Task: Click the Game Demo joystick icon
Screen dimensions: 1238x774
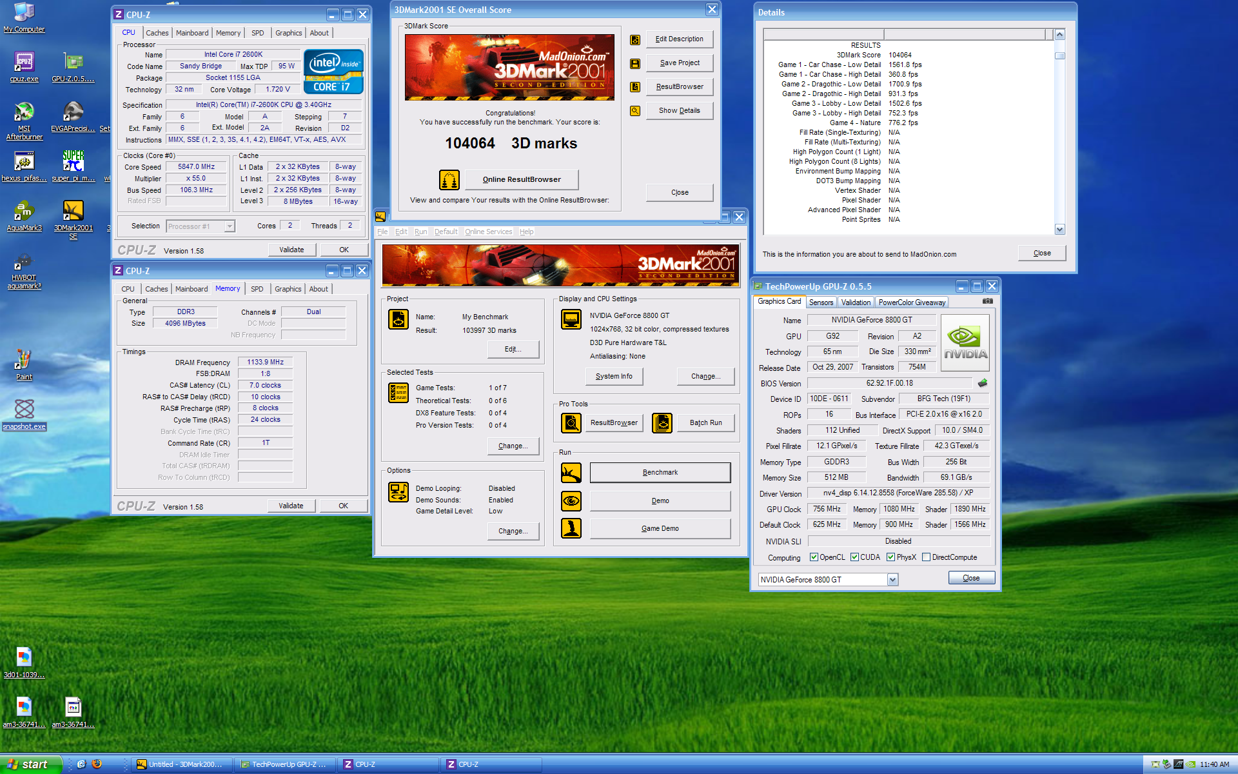Action: [x=571, y=529]
